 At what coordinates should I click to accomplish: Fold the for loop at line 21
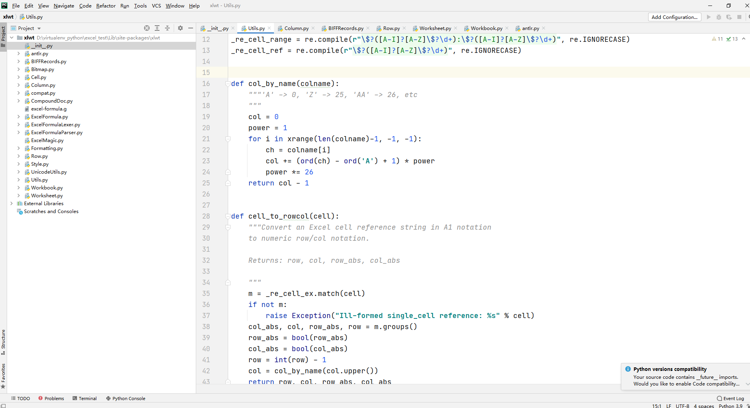point(228,139)
